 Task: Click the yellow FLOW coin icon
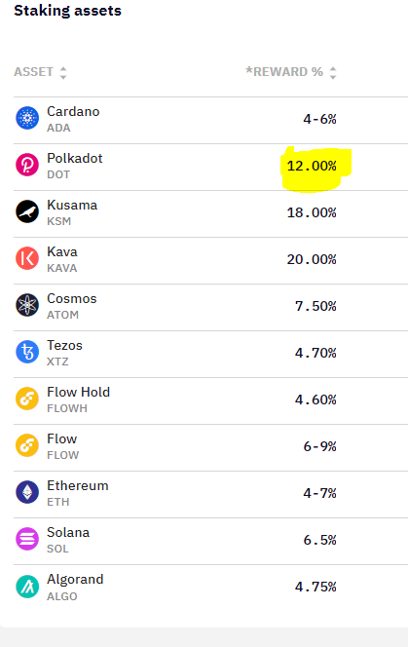27,445
